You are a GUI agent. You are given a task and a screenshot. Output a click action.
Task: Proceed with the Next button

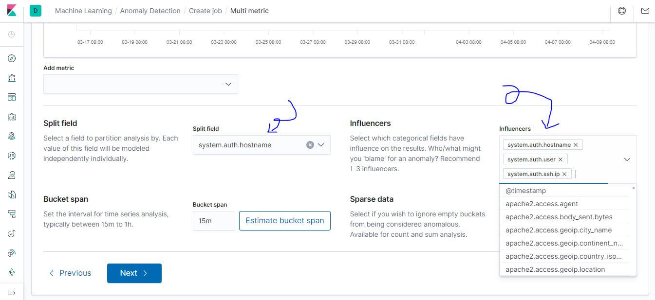pyautogui.click(x=134, y=273)
